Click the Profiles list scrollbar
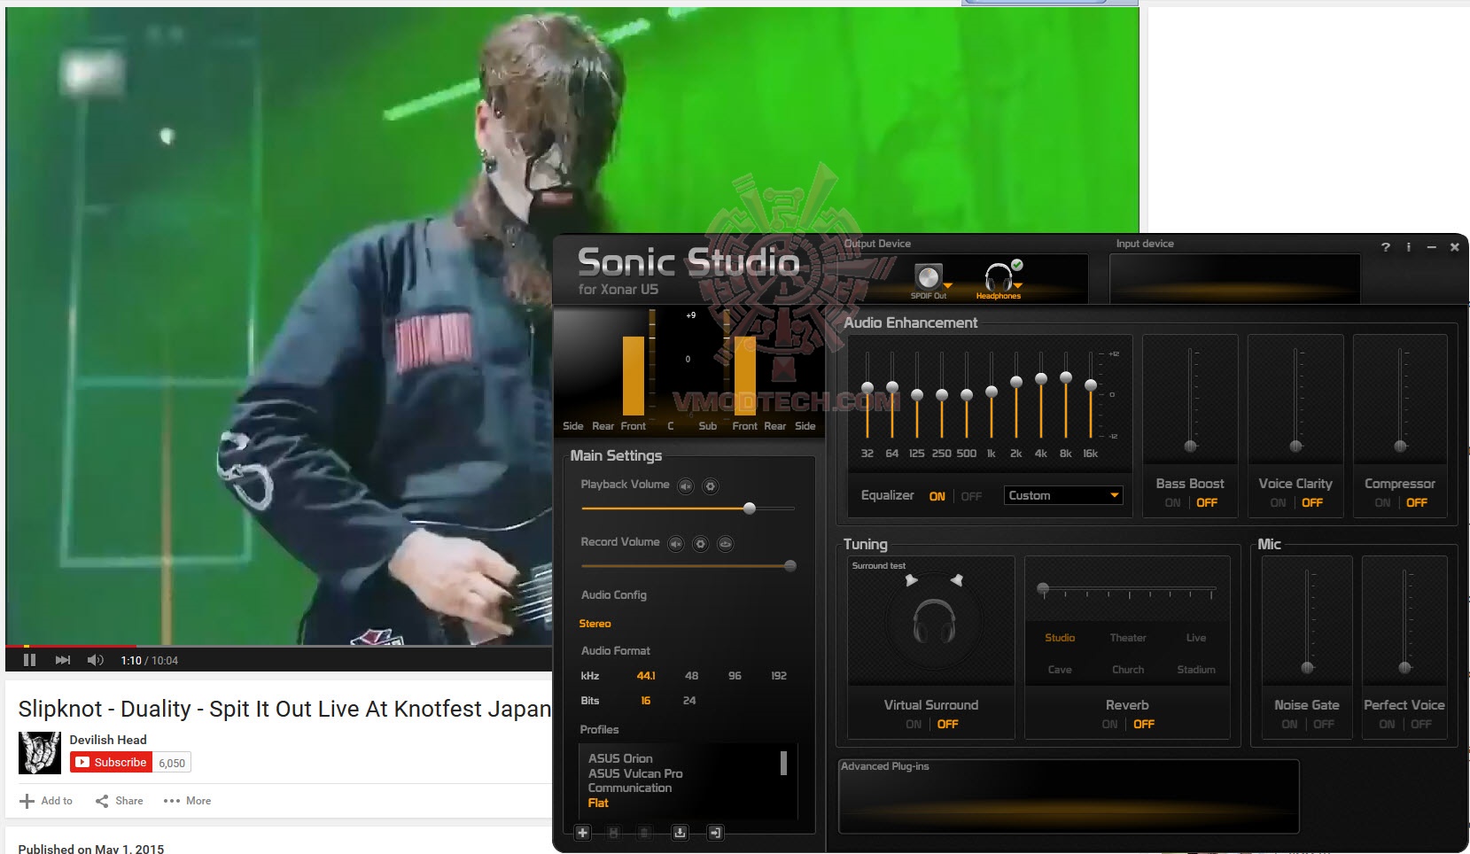1470x854 pixels. coord(783,764)
